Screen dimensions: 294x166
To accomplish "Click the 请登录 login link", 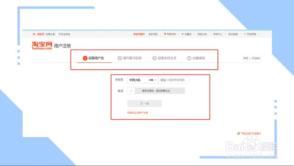I will tap(41, 34).
